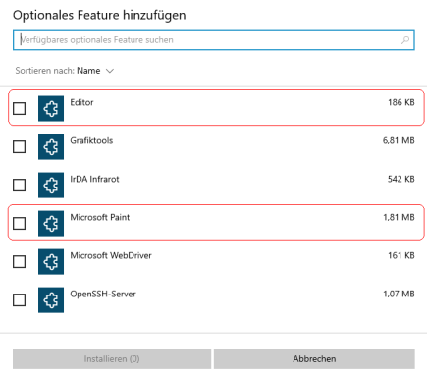Check the Grafiktools checkbox
This screenshot has height=376, width=427.
click(x=19, y=146)
